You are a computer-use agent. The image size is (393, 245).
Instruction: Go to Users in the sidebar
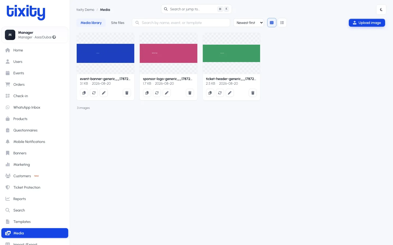pyautogui.click(x=35, y=62)
